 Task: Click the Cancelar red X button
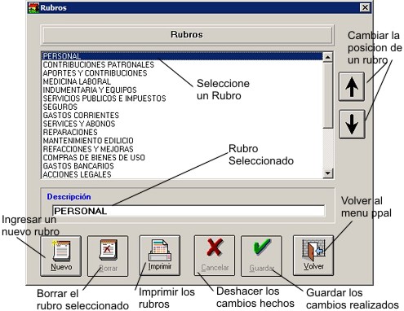[x=215, y=256]
